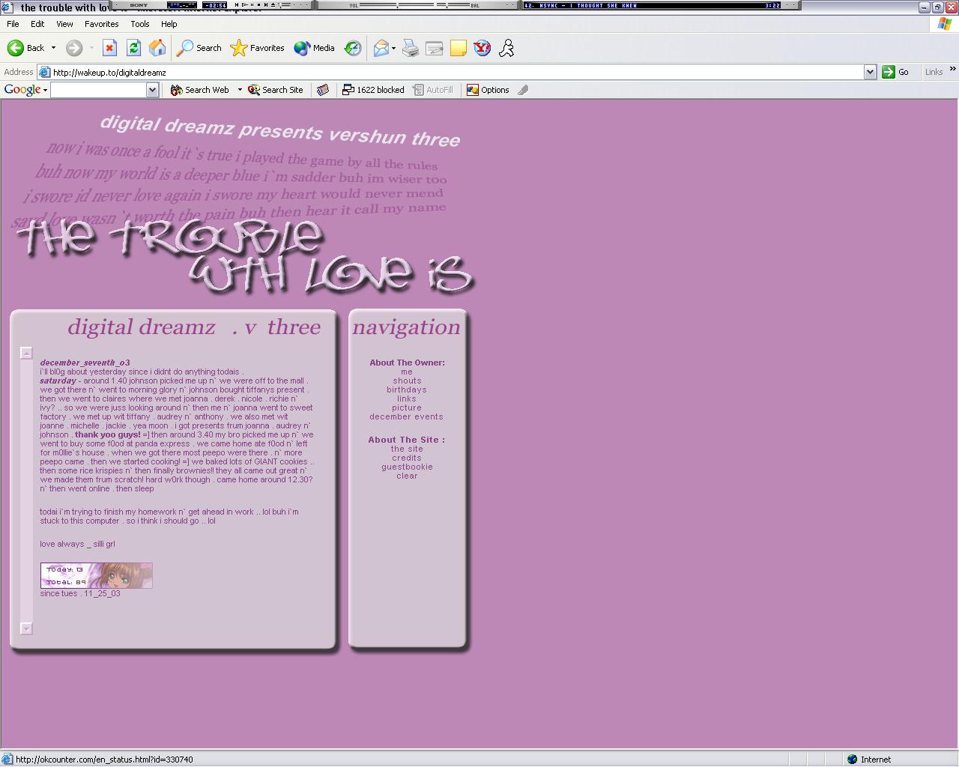
Task: Go to the Home page
Action: (x=157, y=48)
